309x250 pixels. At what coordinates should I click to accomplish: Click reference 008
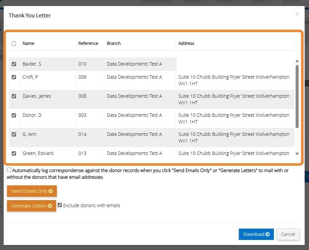tap(82, 96)
